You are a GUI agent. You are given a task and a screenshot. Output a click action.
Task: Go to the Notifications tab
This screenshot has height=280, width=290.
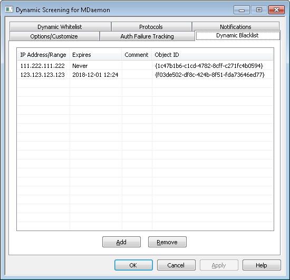pos(236,26)
